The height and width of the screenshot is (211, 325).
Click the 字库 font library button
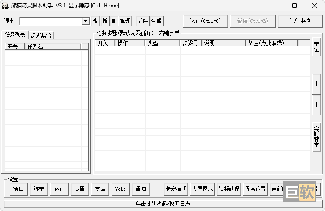click(100, 189)
